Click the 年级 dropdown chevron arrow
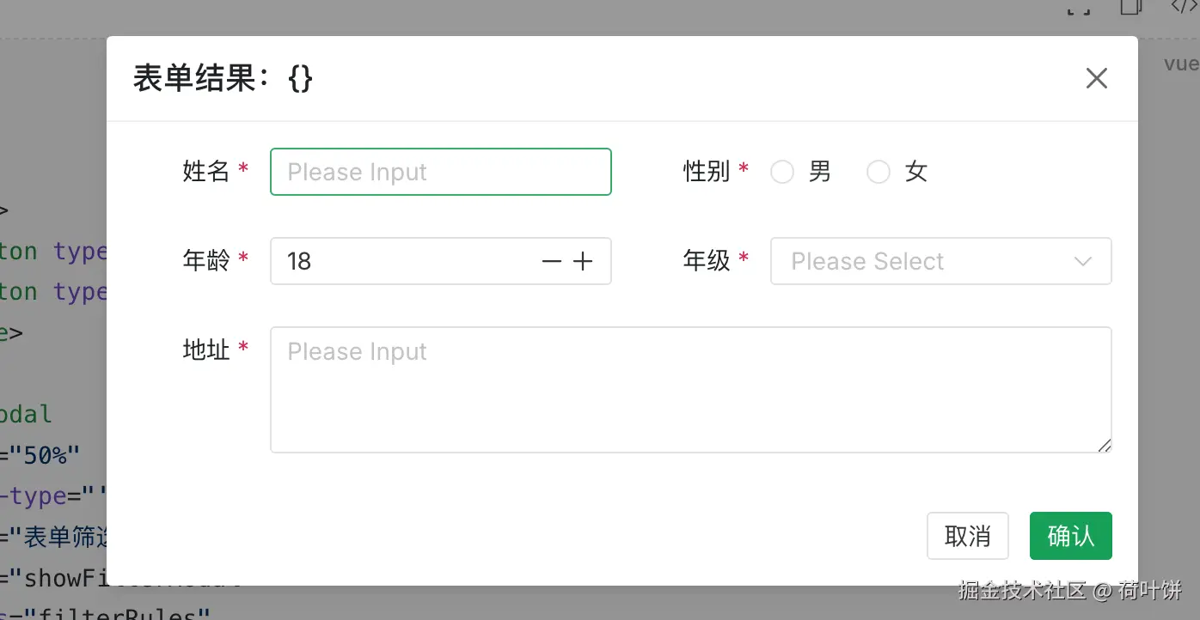Image resolution: width=1200 pixels, height=620 pixels. tap(1083, 261)
